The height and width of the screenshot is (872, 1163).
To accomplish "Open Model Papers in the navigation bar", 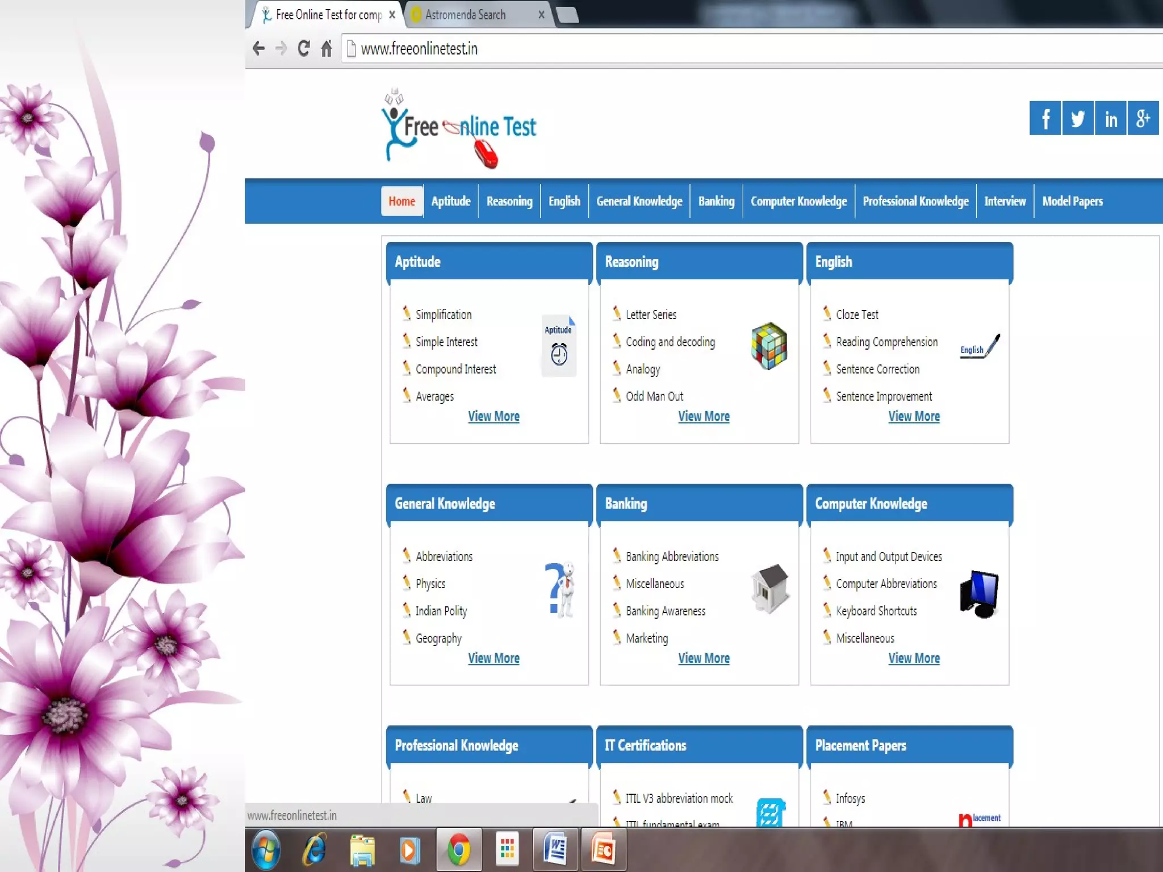I will (1073, 201).
